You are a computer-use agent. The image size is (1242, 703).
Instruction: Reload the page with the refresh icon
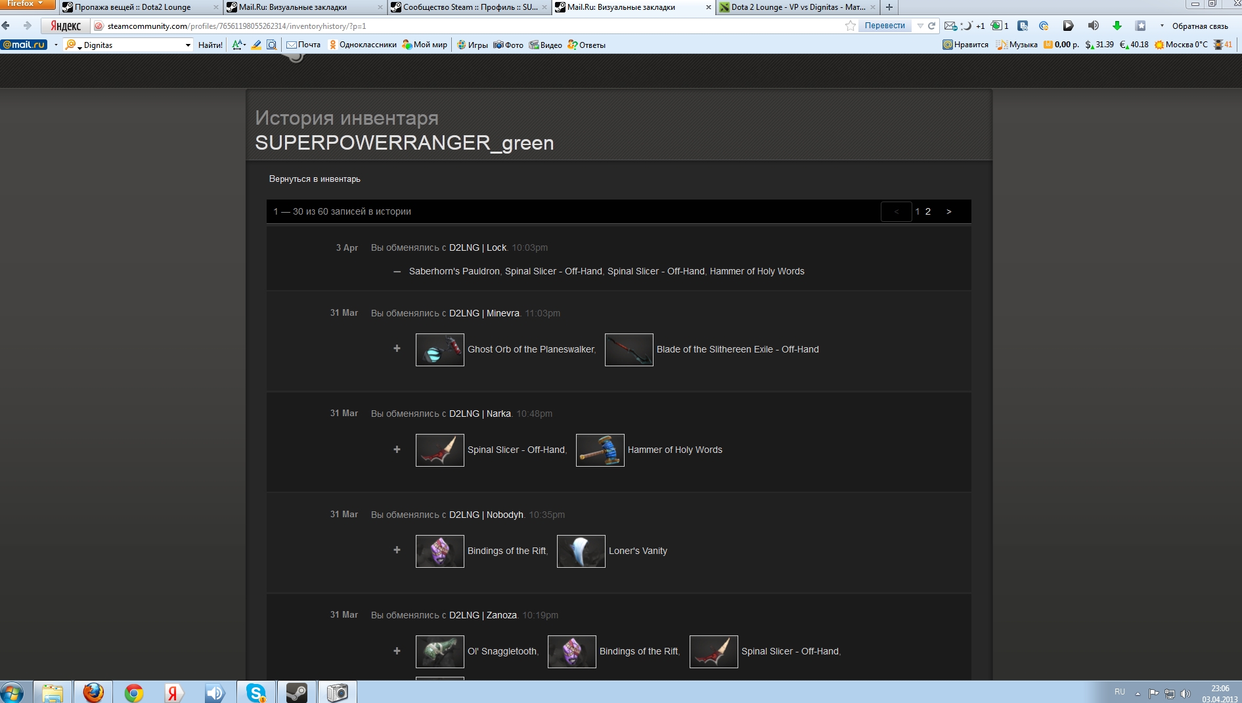tap(931, 26)
